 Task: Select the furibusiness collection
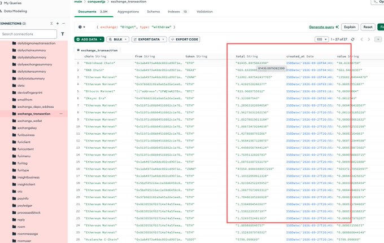click(26, 135)
